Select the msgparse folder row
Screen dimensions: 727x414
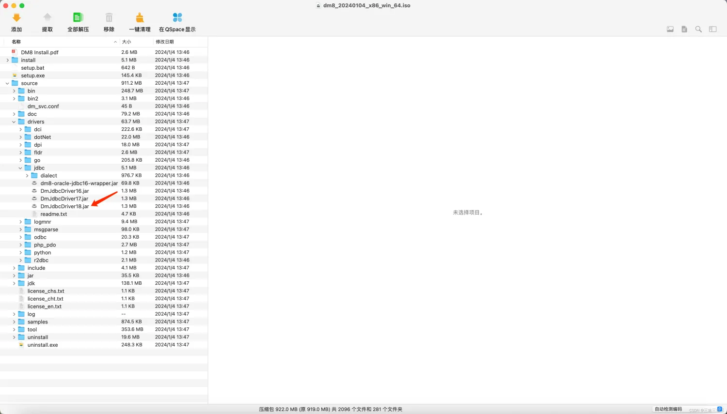(x=104, y=230)
